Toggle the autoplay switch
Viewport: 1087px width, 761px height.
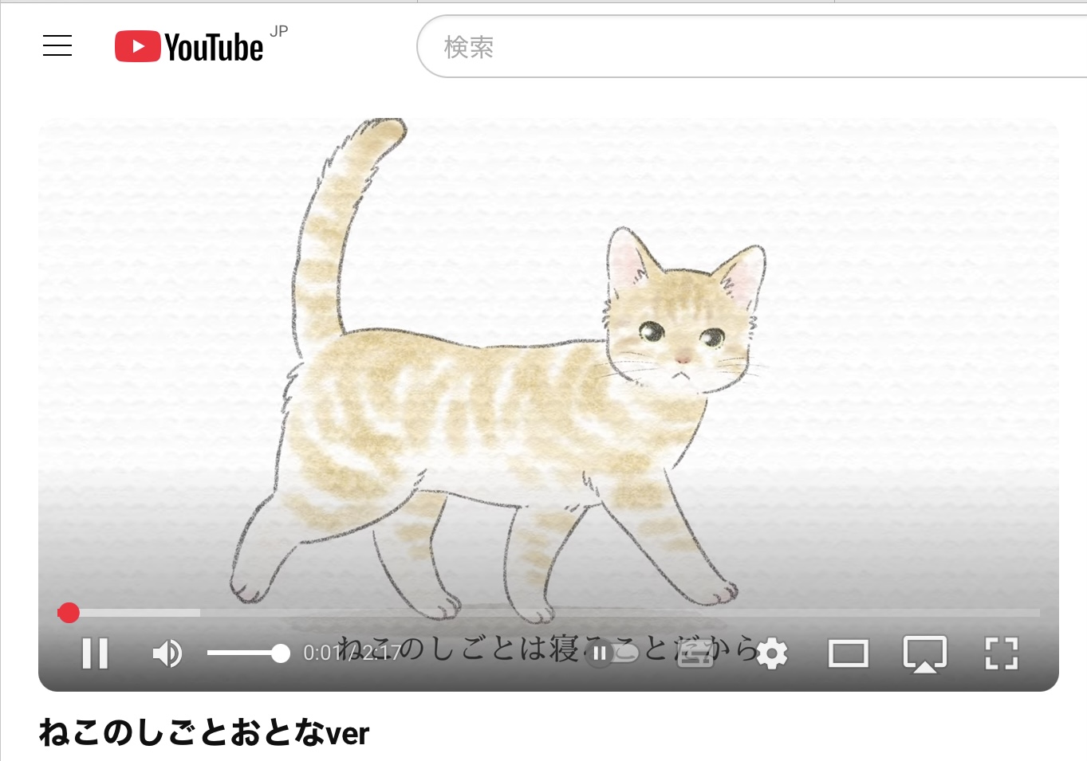pos(614,653)
